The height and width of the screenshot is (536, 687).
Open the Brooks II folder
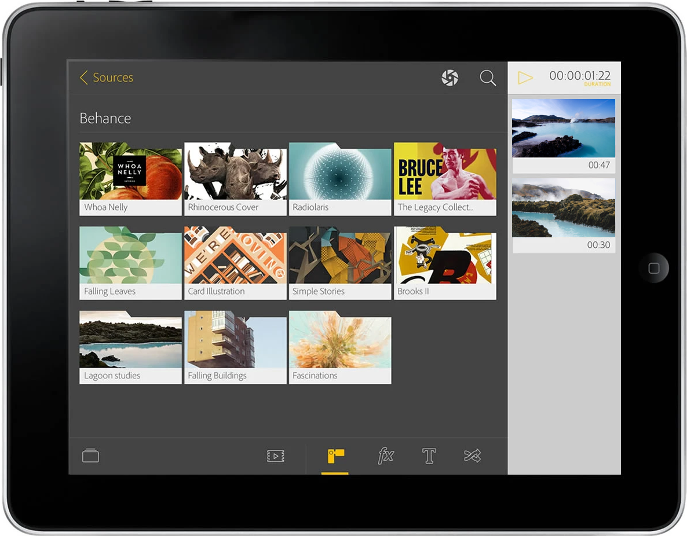point(445,263)
